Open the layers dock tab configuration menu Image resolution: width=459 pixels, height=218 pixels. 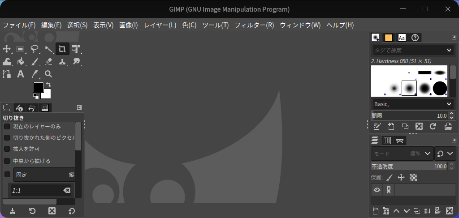(454, 140)
